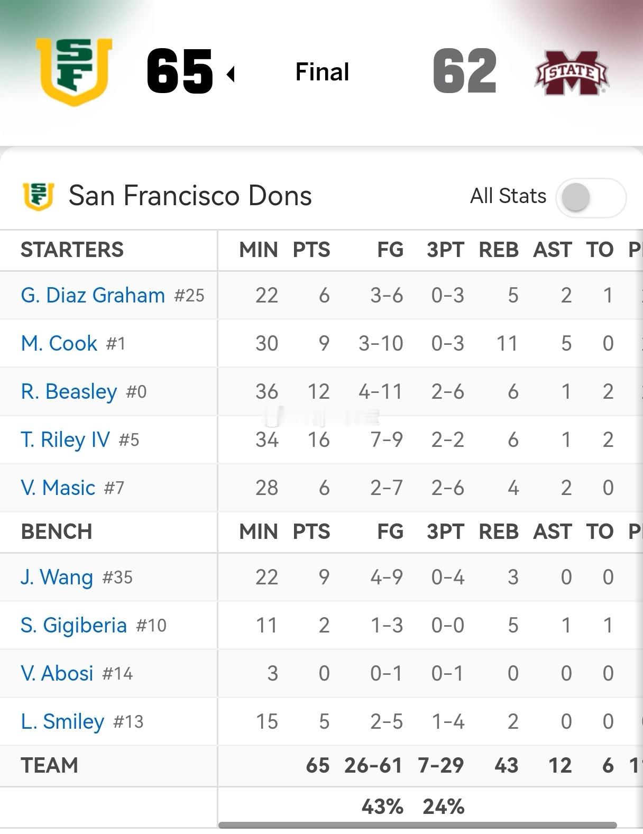
Task: Select R. Beasley player link
Action: click(69, 391)
